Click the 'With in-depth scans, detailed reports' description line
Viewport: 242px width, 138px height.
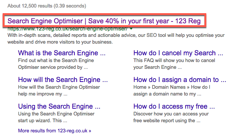[x=116, y=35]
